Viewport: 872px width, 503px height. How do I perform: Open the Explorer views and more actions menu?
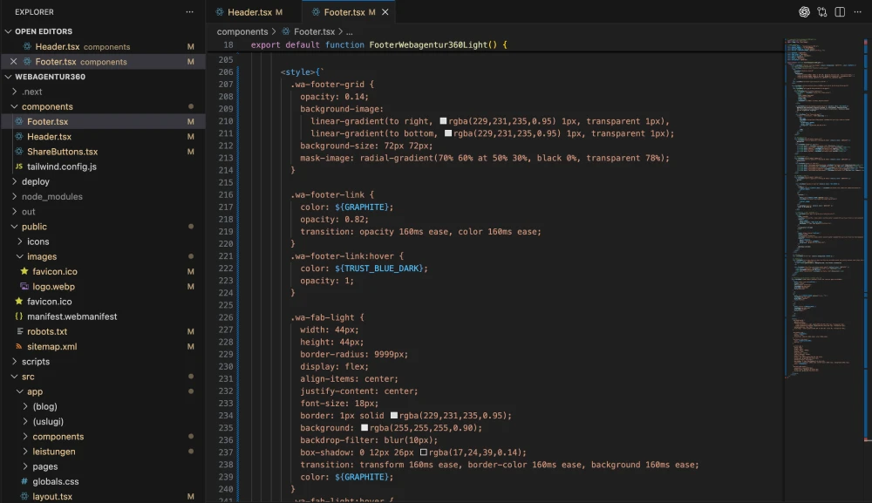190,12
